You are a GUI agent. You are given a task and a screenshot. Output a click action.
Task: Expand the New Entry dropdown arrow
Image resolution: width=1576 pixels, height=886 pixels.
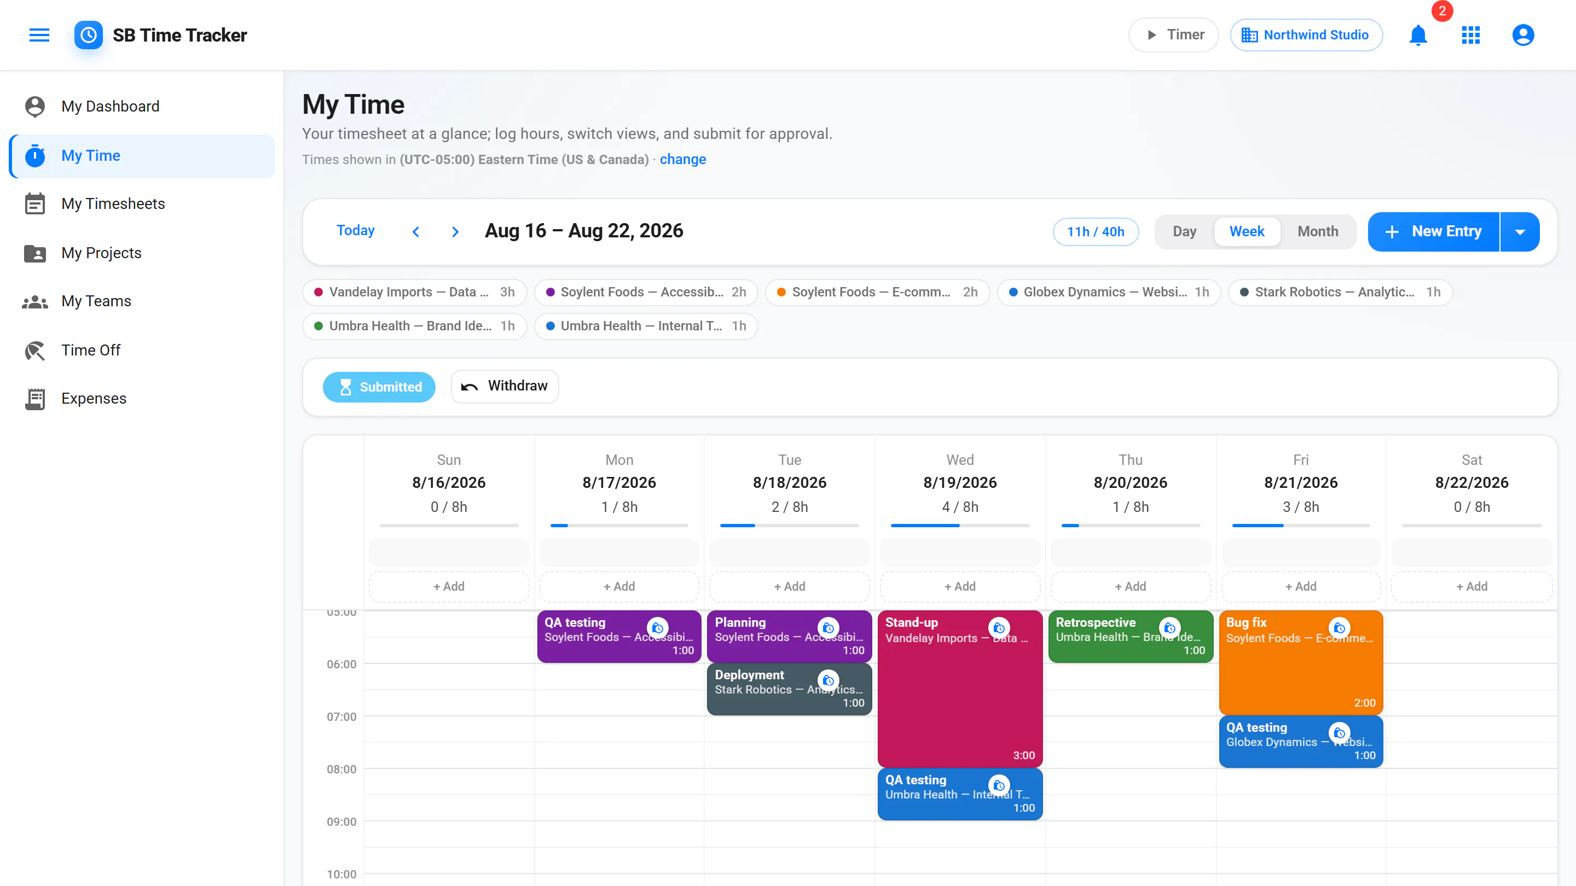1520,232
